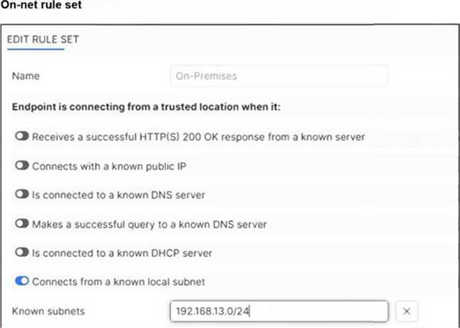
Task: Click the On-Premises name input field
Action: (x=278, y=76)
